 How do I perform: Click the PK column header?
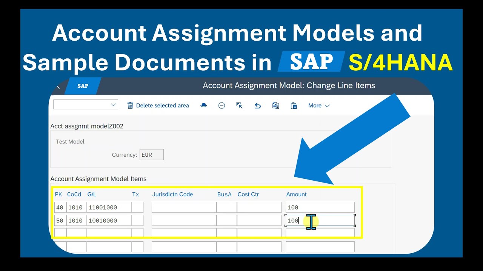pos(58,194)
